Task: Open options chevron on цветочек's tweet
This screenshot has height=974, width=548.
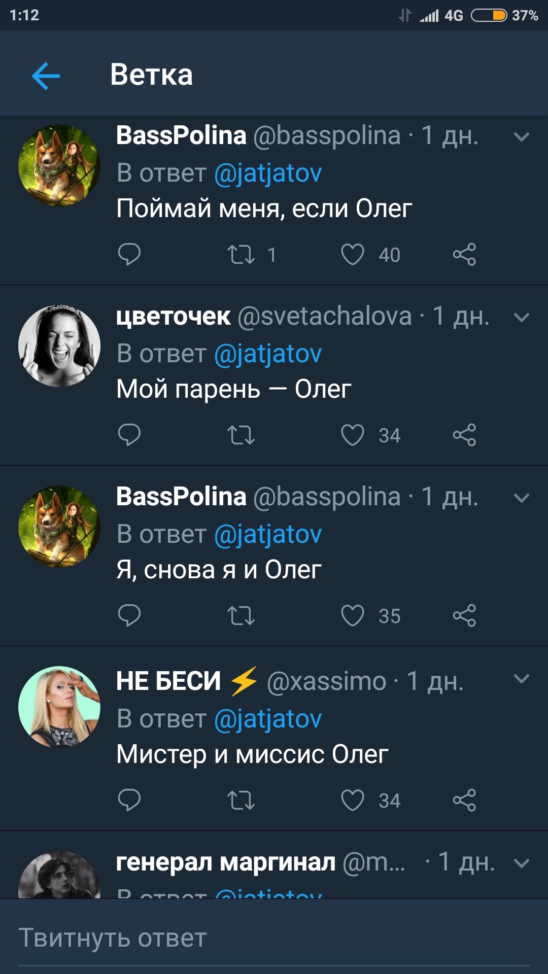Action: click(522, 318)
